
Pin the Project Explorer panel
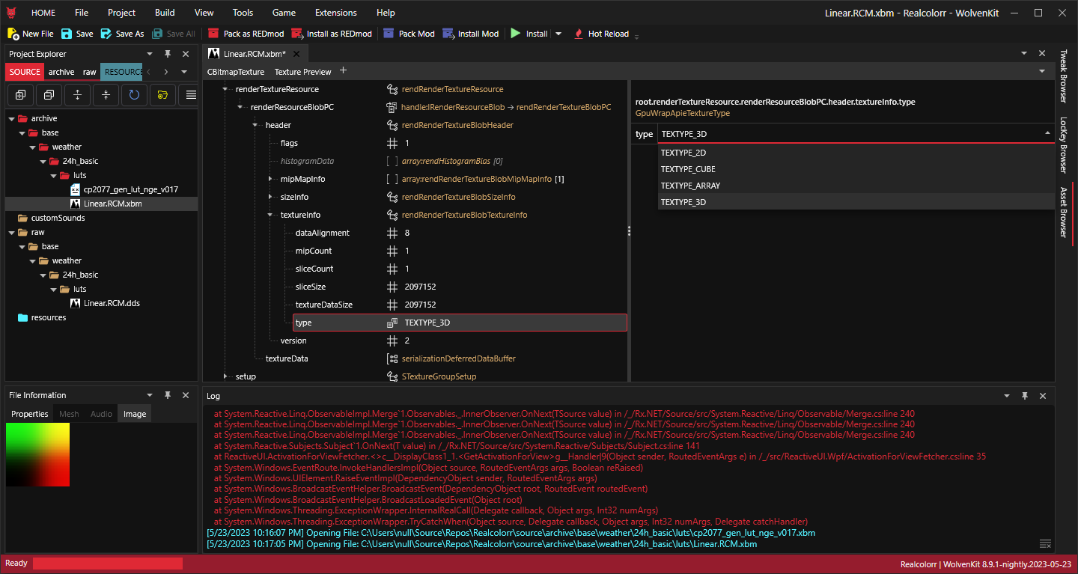click(168, 54)
